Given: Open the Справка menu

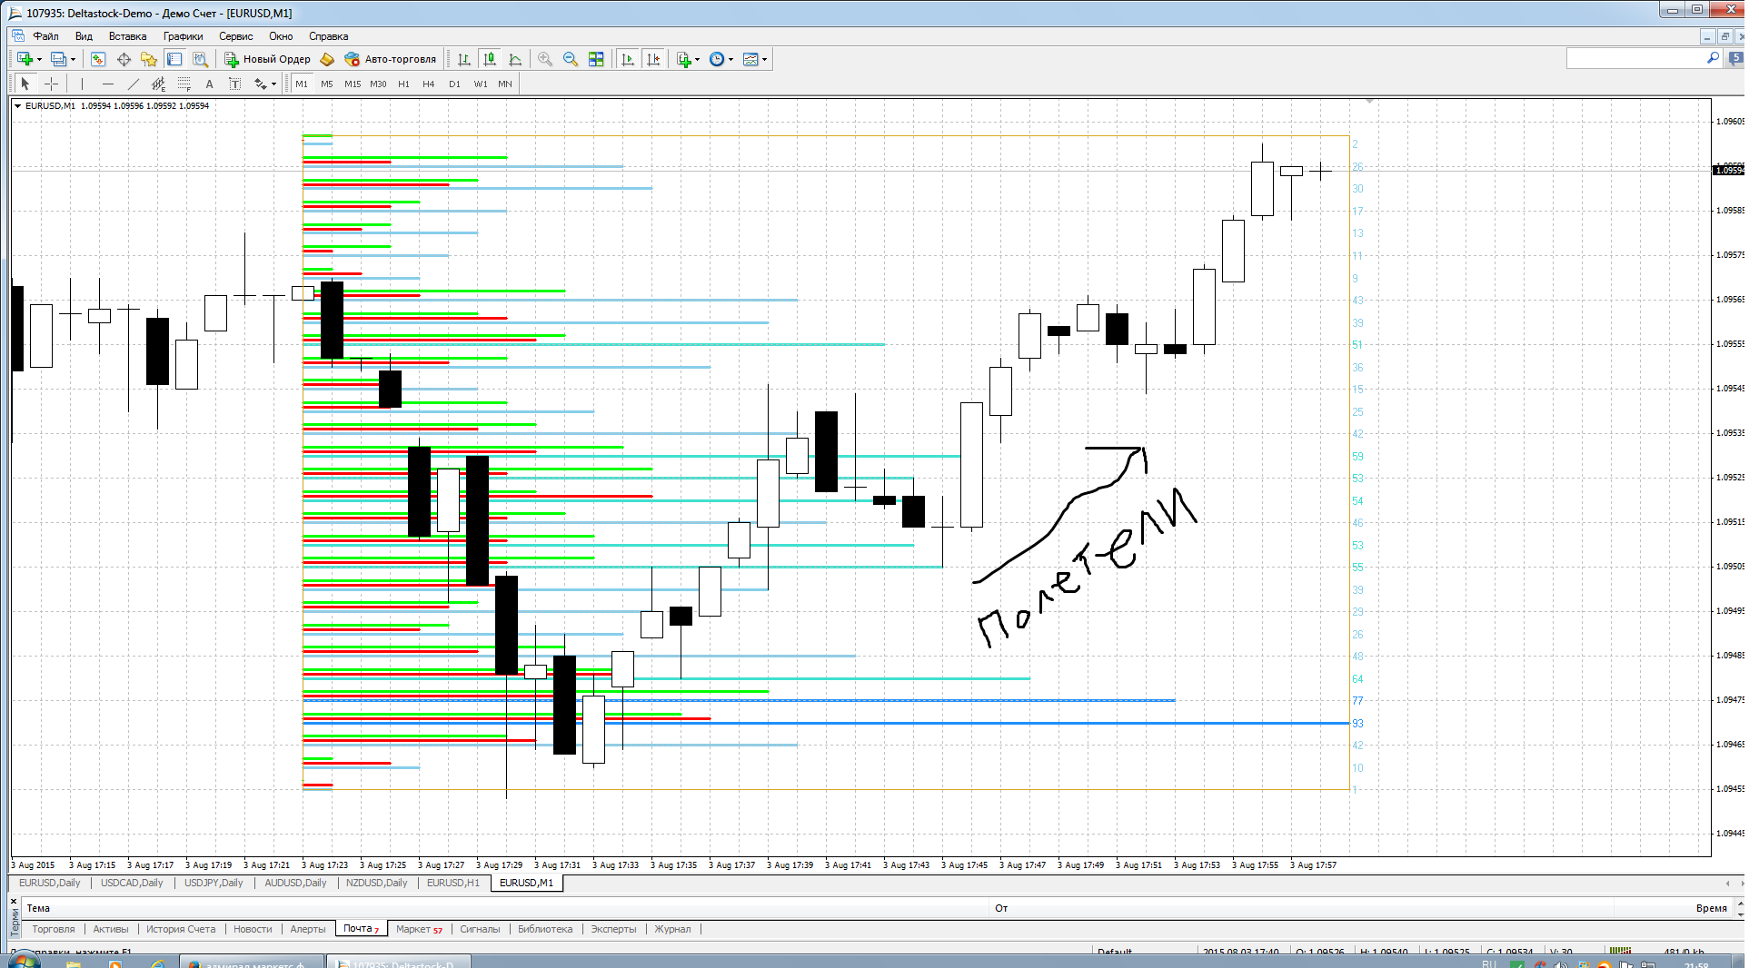Looking at the screenshot, I should click(328, 36).
